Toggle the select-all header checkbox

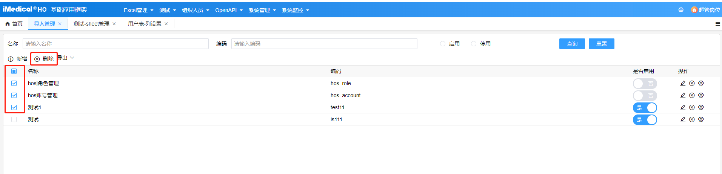click(14, 71)
